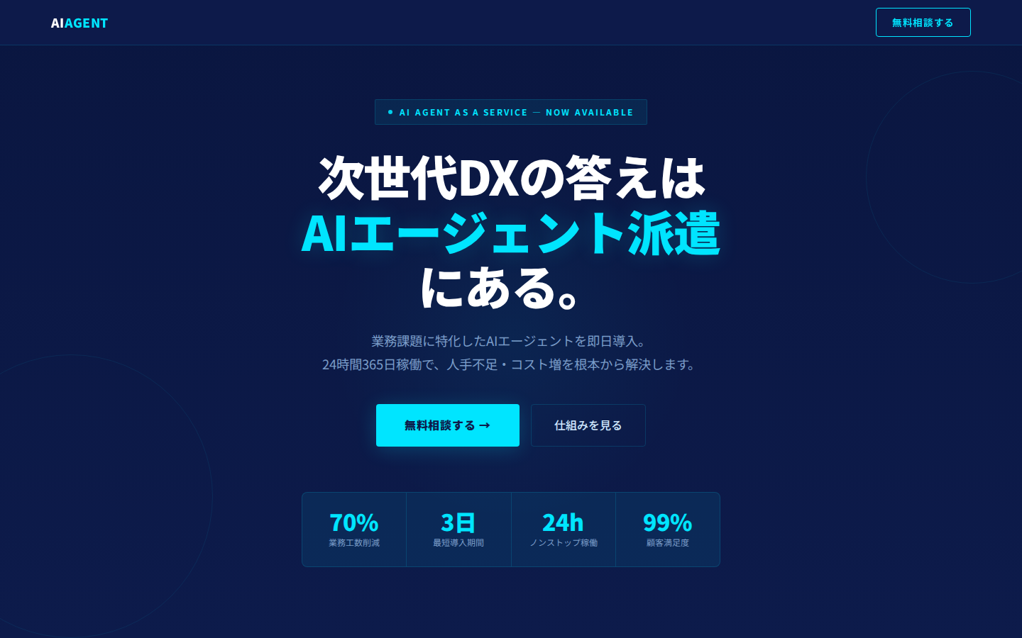Click the arrow on the cyan consultation button
The image size is (1022, 638).
pos(485,425)
